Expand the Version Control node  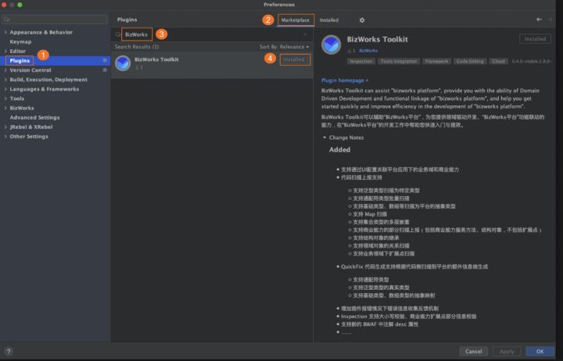click(x=5, y=70)
